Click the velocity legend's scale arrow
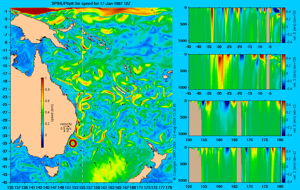The image size is (300, 190). coord(66,126)
